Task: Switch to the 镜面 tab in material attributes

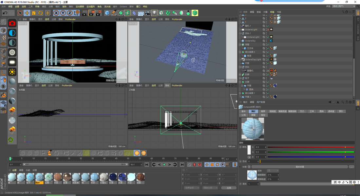Action: pos(263,111)
